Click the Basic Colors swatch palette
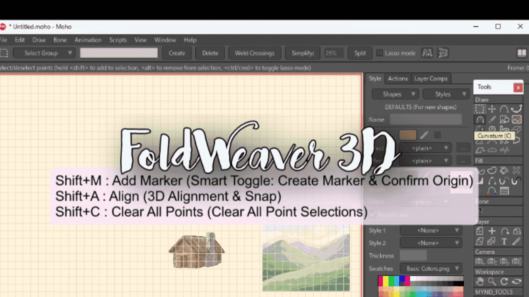 pyautogui.click(x=421, y=286)
